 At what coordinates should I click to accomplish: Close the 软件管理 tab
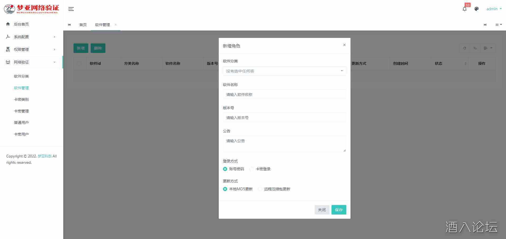tap(115, 25)
